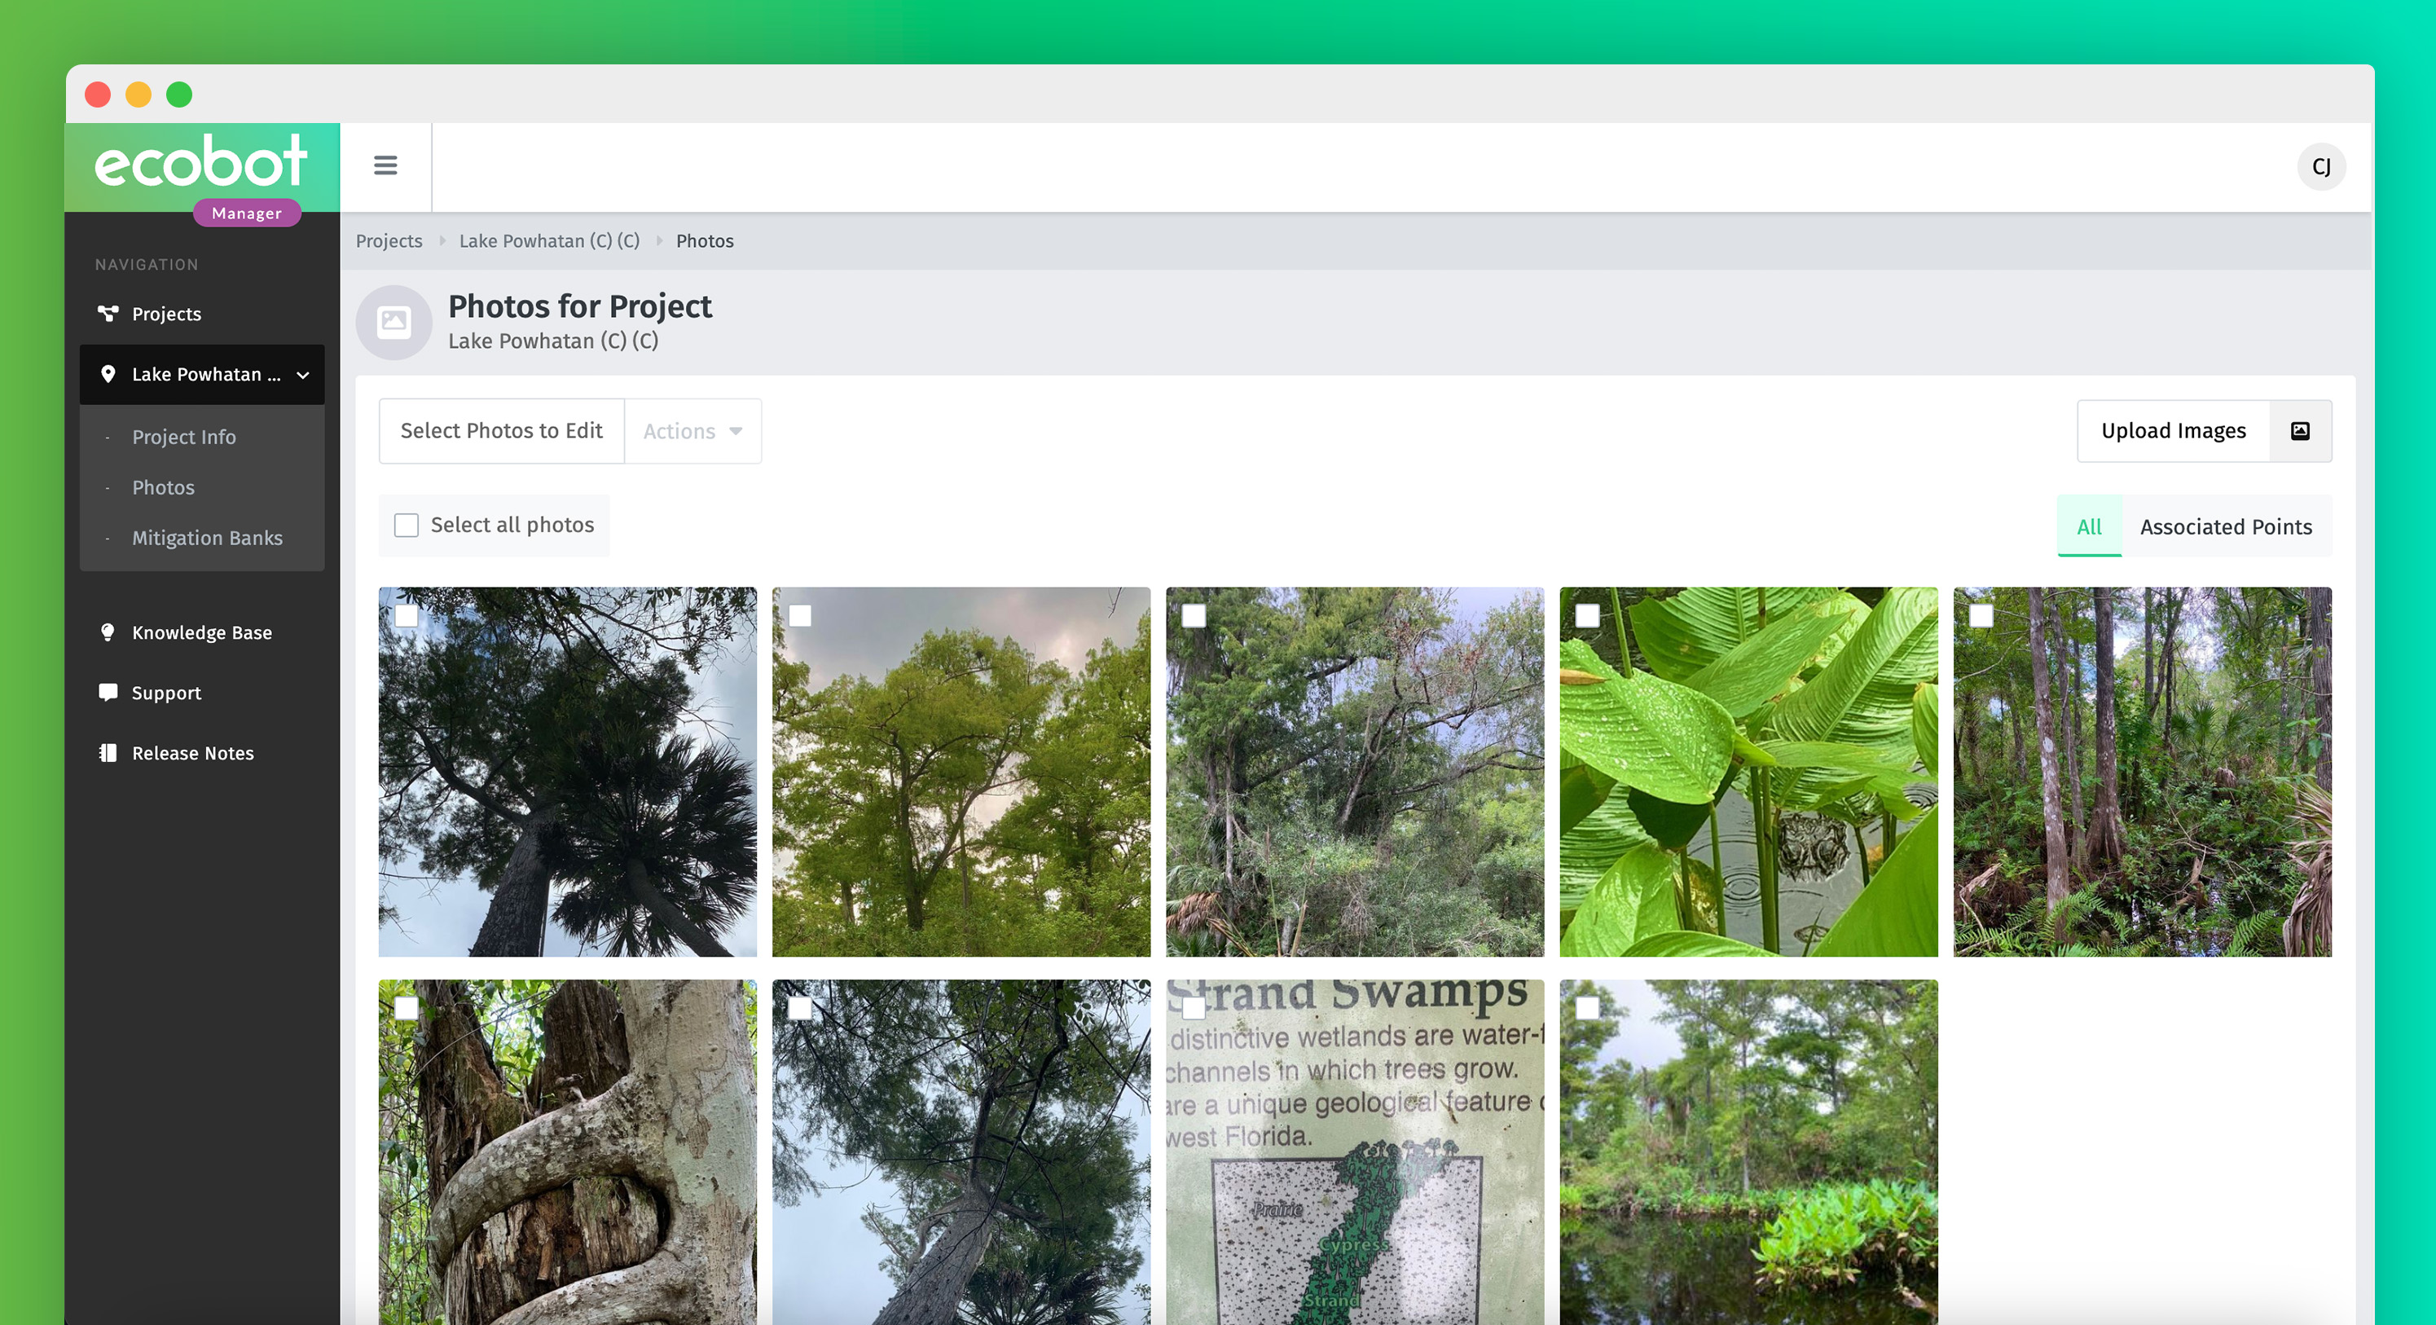Check the first tree photo's selection box
The image size is (2436, 1325).
tap(407, 617)
